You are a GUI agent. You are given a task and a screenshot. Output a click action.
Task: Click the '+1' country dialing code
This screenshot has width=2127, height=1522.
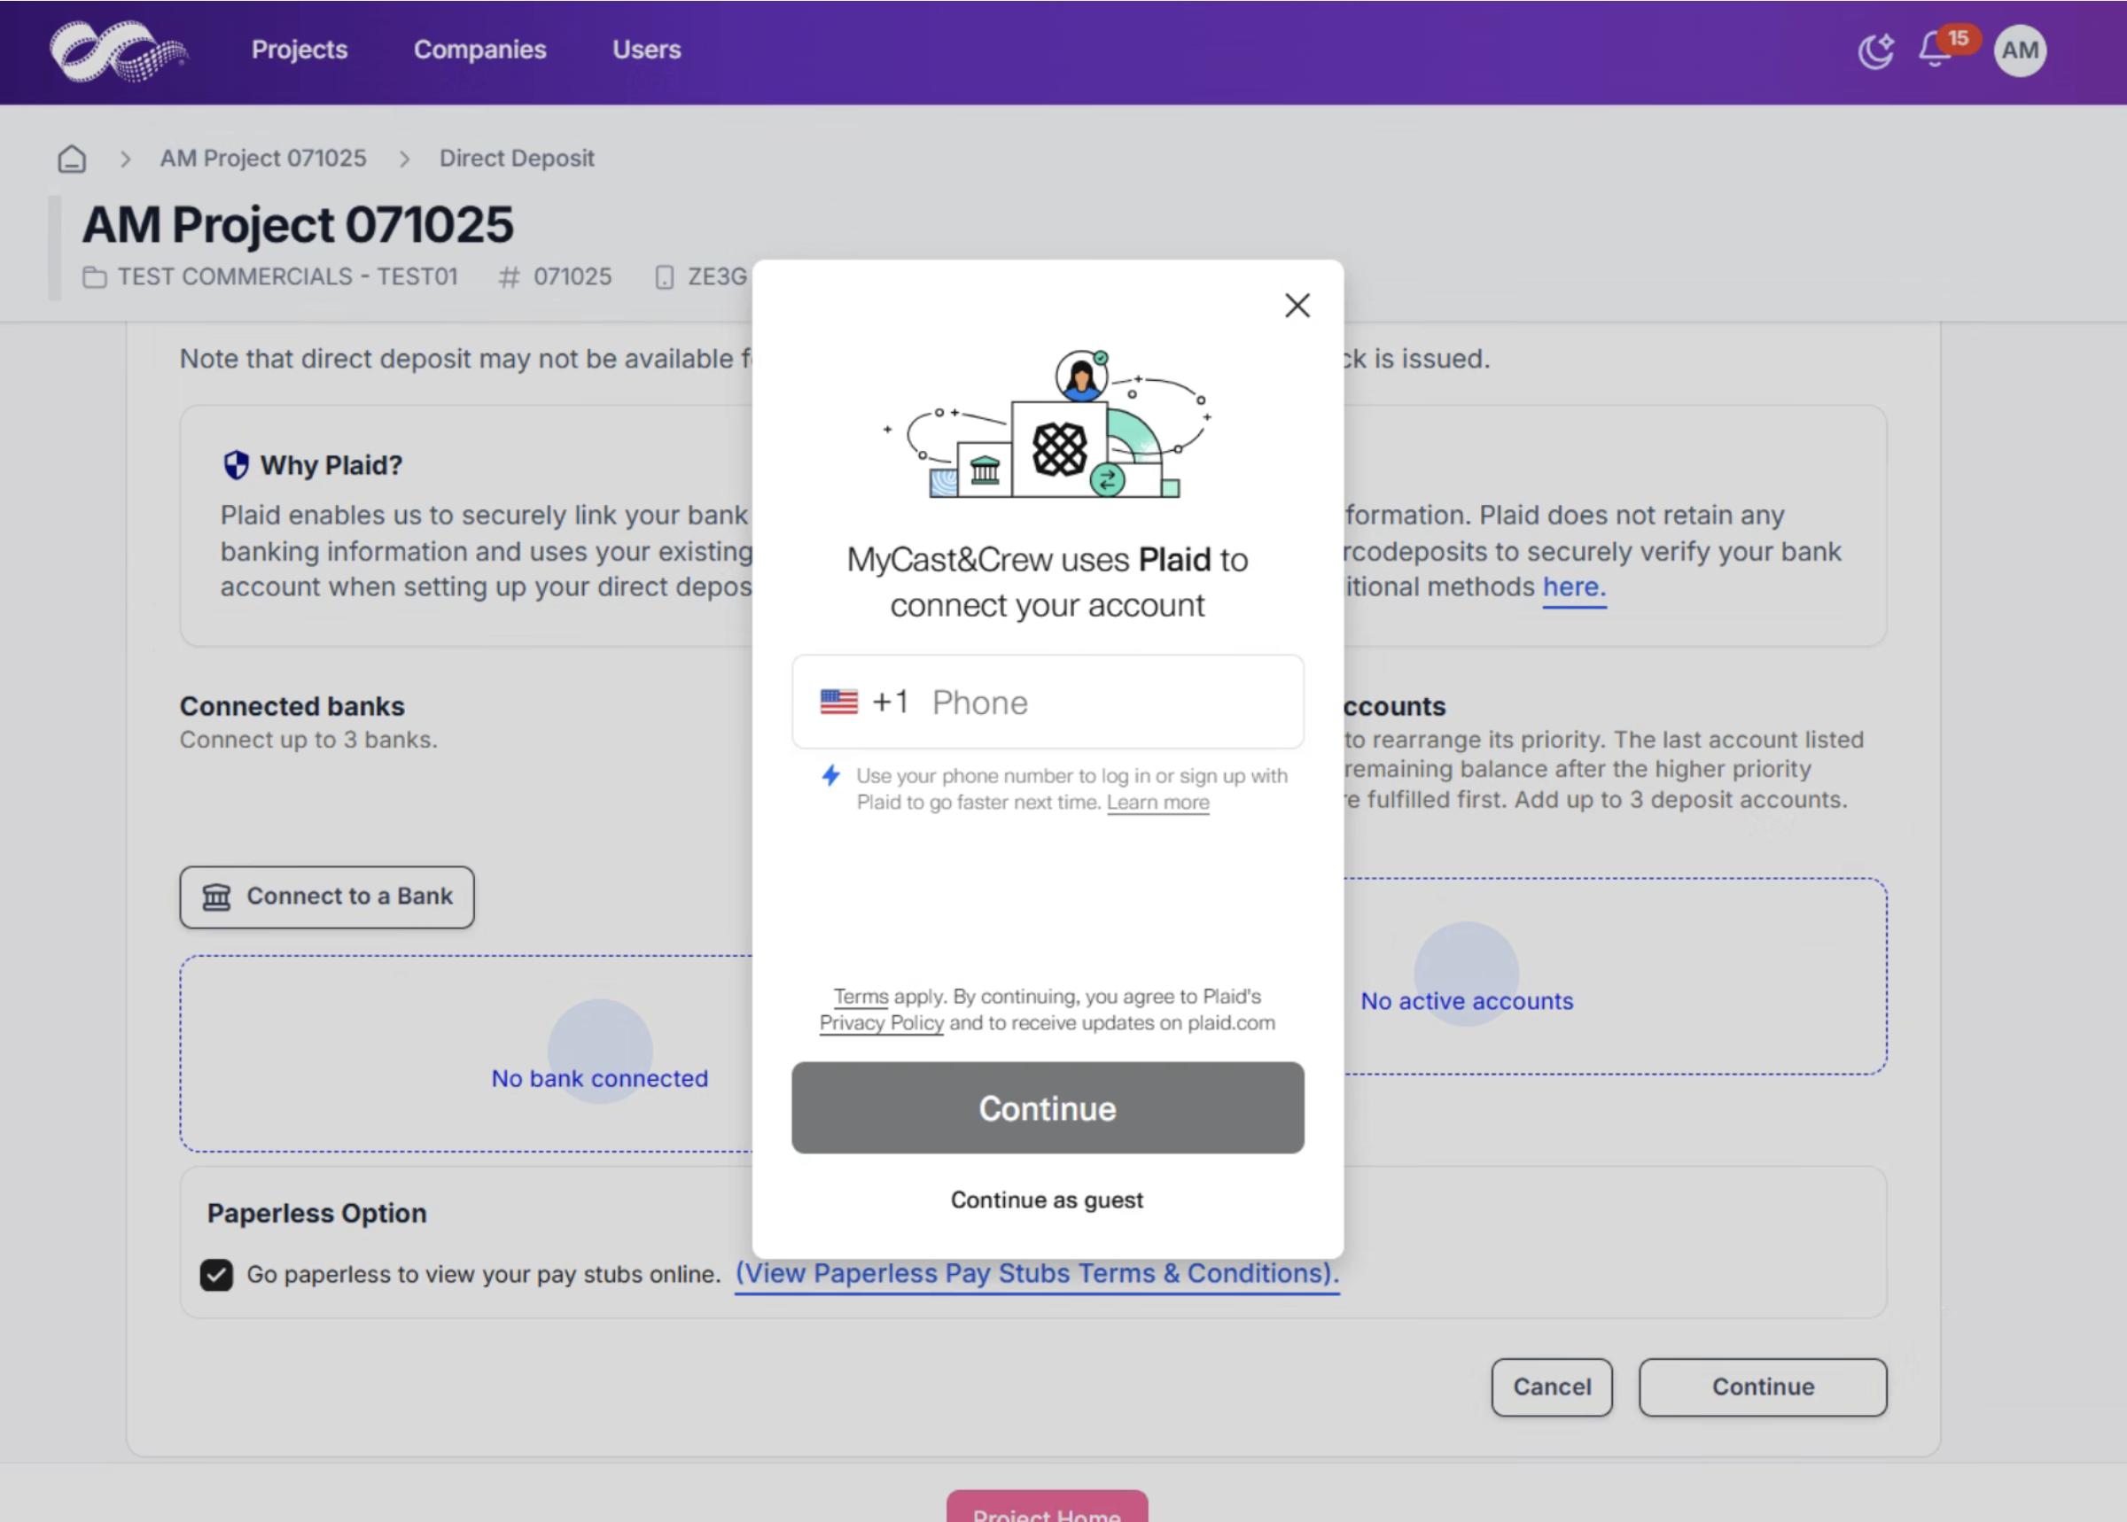coord(890,702)
